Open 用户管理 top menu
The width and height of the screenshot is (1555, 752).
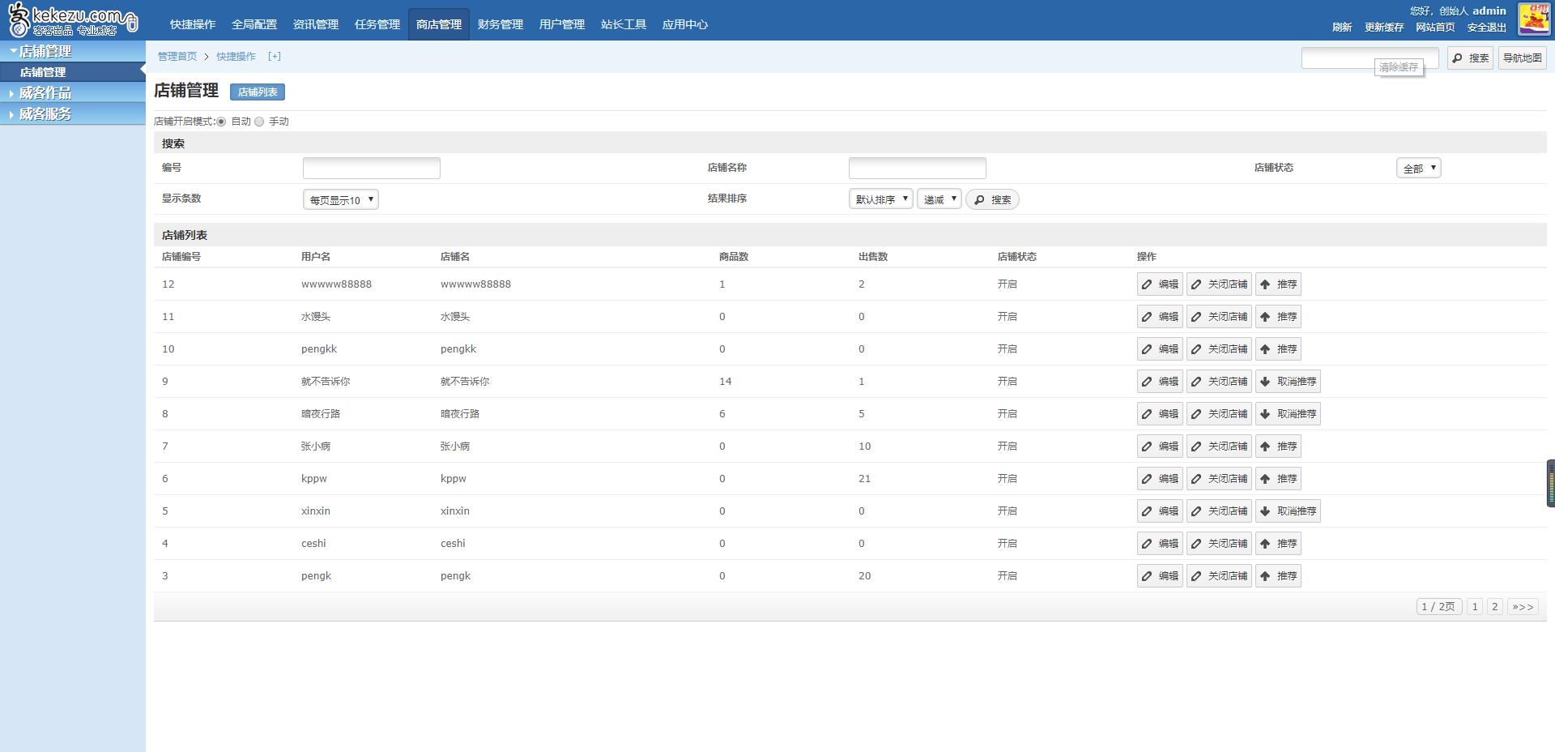(562, 24)
